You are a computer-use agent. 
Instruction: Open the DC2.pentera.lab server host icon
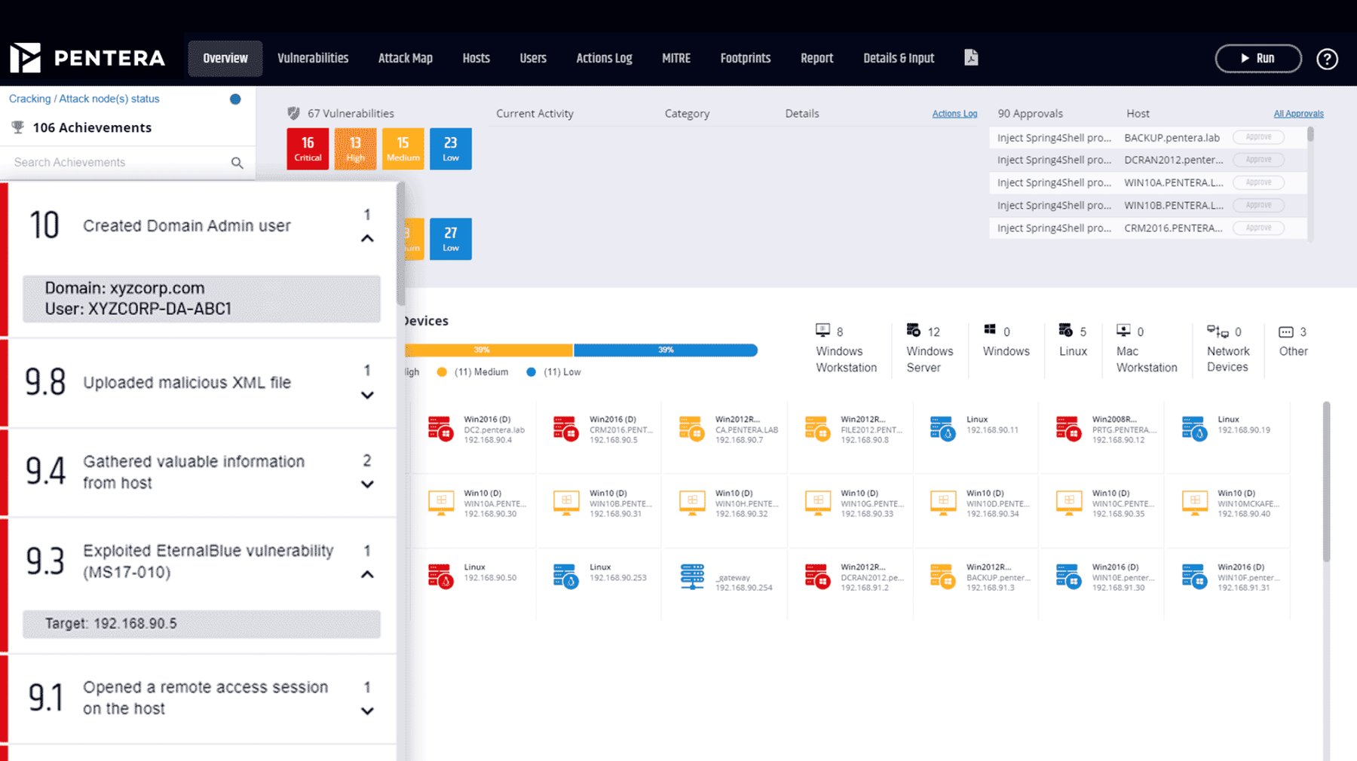pyautogui.click(x=440, y=428)
